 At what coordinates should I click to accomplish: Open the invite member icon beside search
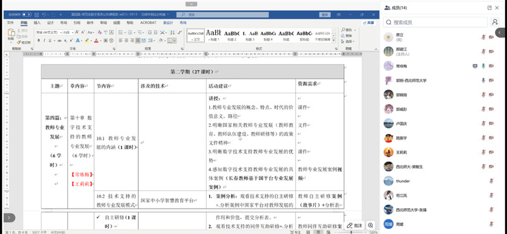point(495,22)
